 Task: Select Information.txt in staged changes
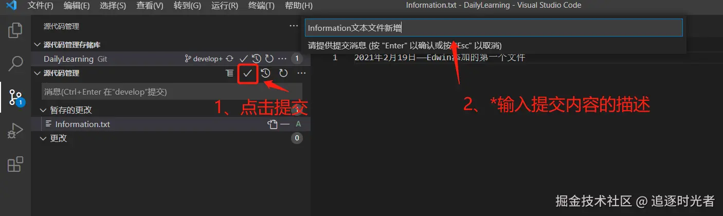[82, 124]
